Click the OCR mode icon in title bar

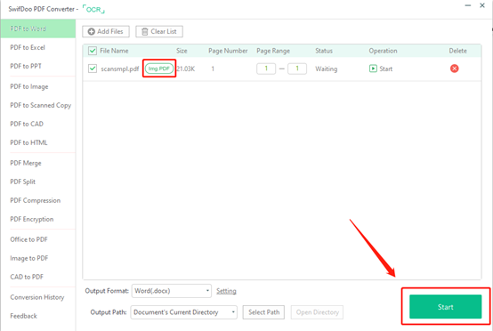[93, 9]
